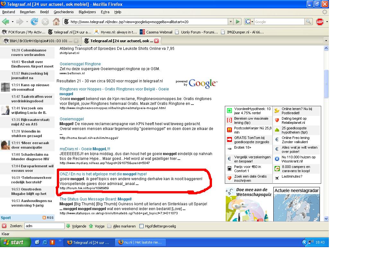Image resolution: width=370 pixels, height=278 pixels.
Task: Open the Bestand menu
Action: pos(8,12)
